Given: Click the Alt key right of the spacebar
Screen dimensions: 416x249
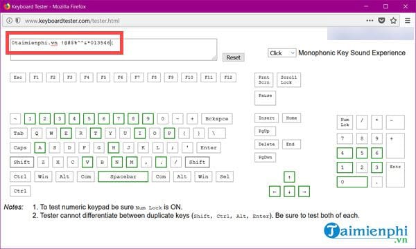Looking at the screenshot, I should click(182, 176).
